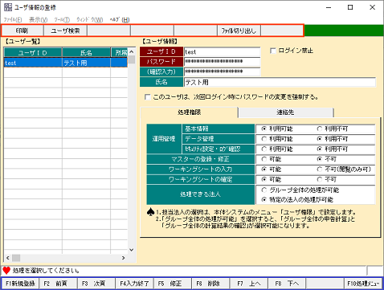Select 可能 for ワーキングシートの確定
Image resolution: width=384 pixels, height=290 pixels.
(x=264, y=179)
